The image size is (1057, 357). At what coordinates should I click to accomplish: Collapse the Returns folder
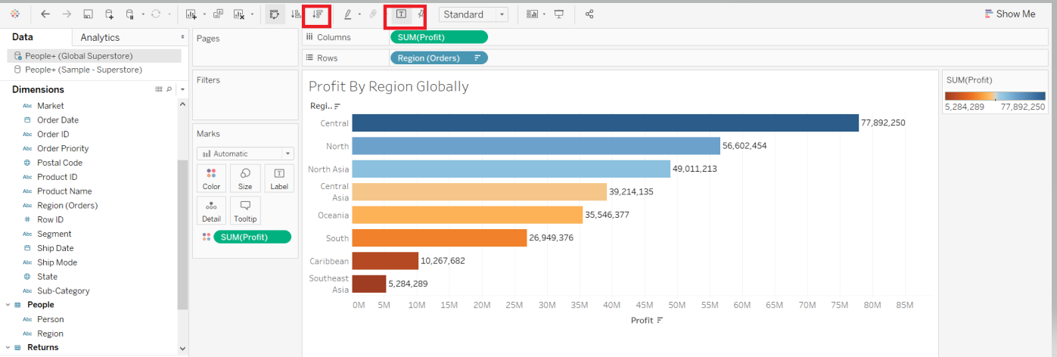click(8, 348)
